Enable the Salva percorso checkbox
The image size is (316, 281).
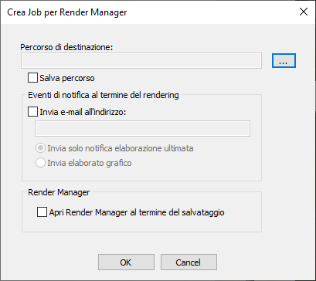pyautogui.click(x=32, y=78)
